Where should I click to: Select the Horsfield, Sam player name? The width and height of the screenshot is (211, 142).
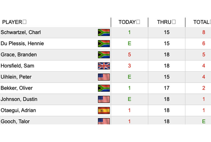[x=17, y=66]
